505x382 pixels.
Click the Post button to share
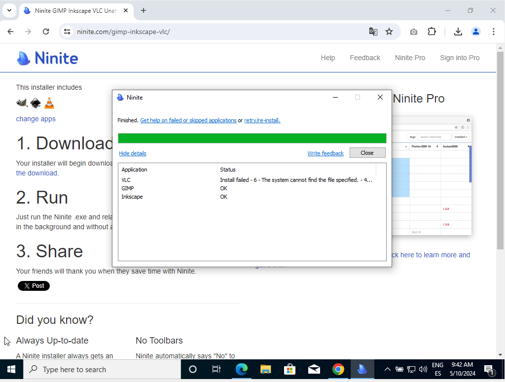click(x=34, y=286)
